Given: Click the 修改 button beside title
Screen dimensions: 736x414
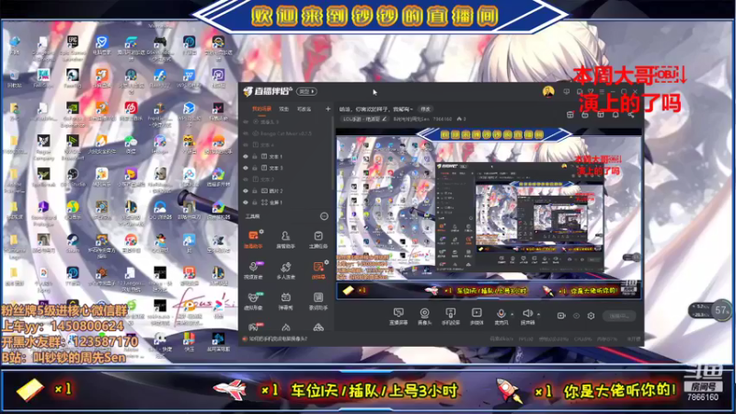Looking at the screenshot, I should [426, 109].
